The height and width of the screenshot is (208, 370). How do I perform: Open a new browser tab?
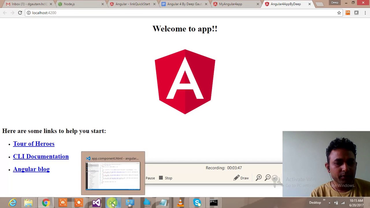coord(319,4)
